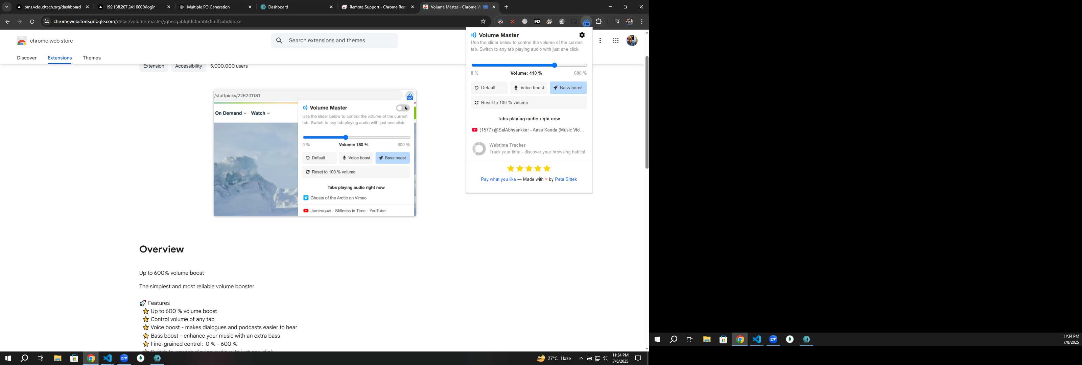Click the Accessibility category chip
The height and width of the screenshot is (365, 1082).
pyautogui.click(x=189, y=66)
